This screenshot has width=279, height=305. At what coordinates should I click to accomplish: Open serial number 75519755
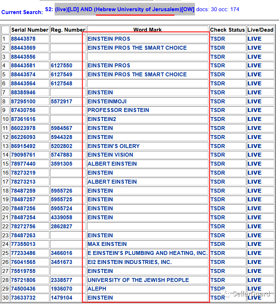click(23, 271)
